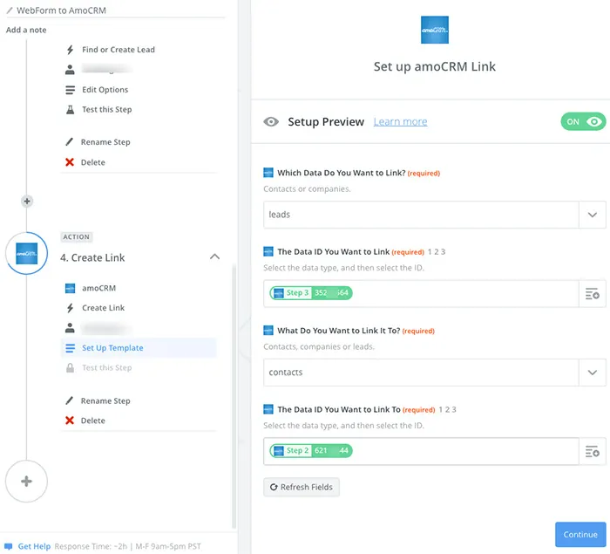The image size is (610, 554).
Task: Select amoCRM app item in step 4
Action: point(98,288)
